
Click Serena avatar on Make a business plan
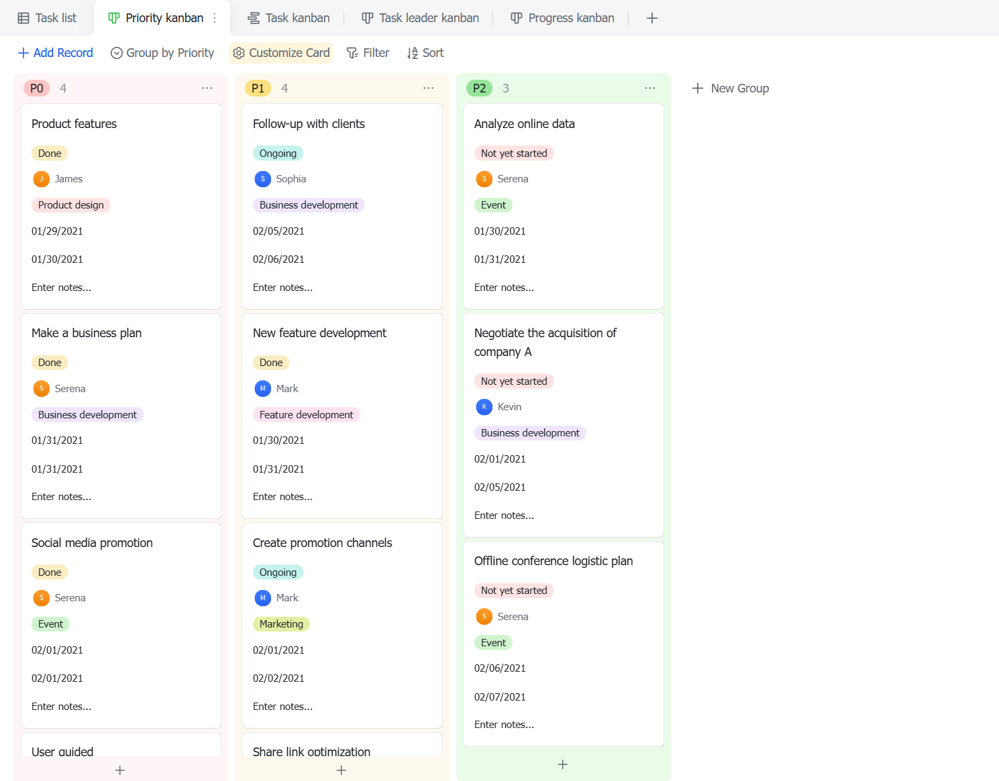coord(42,389)
